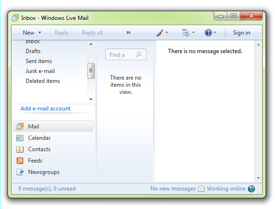Viewport: 275px width, 209px height.
Task: Click the folder pane scroll up arrow
Action: (x=91, y=44)
